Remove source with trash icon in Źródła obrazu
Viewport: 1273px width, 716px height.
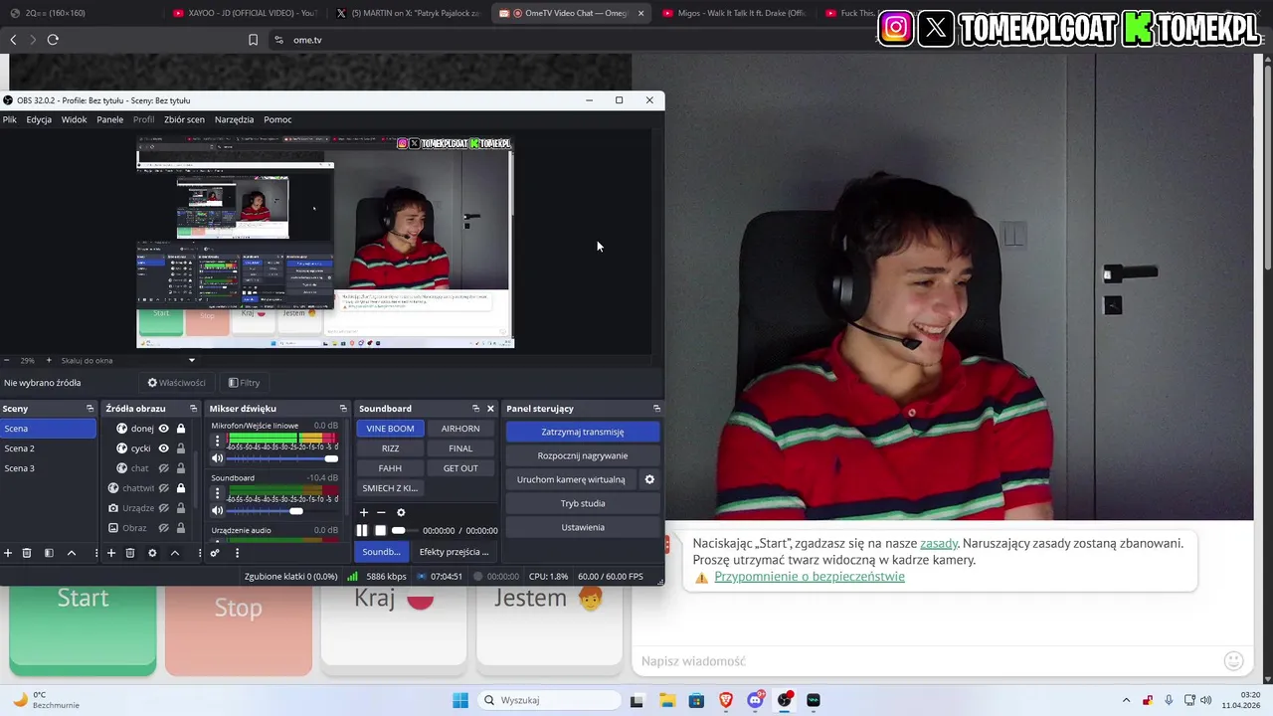click(130, 553)
